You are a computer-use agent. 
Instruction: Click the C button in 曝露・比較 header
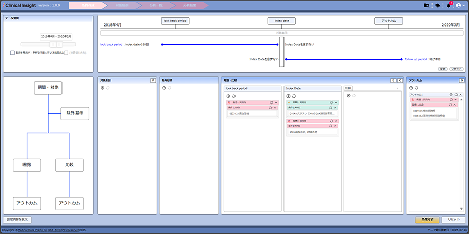click(x=400, y=80)
